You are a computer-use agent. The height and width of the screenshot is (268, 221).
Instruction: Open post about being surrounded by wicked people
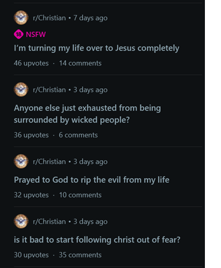tap(88, 114)
